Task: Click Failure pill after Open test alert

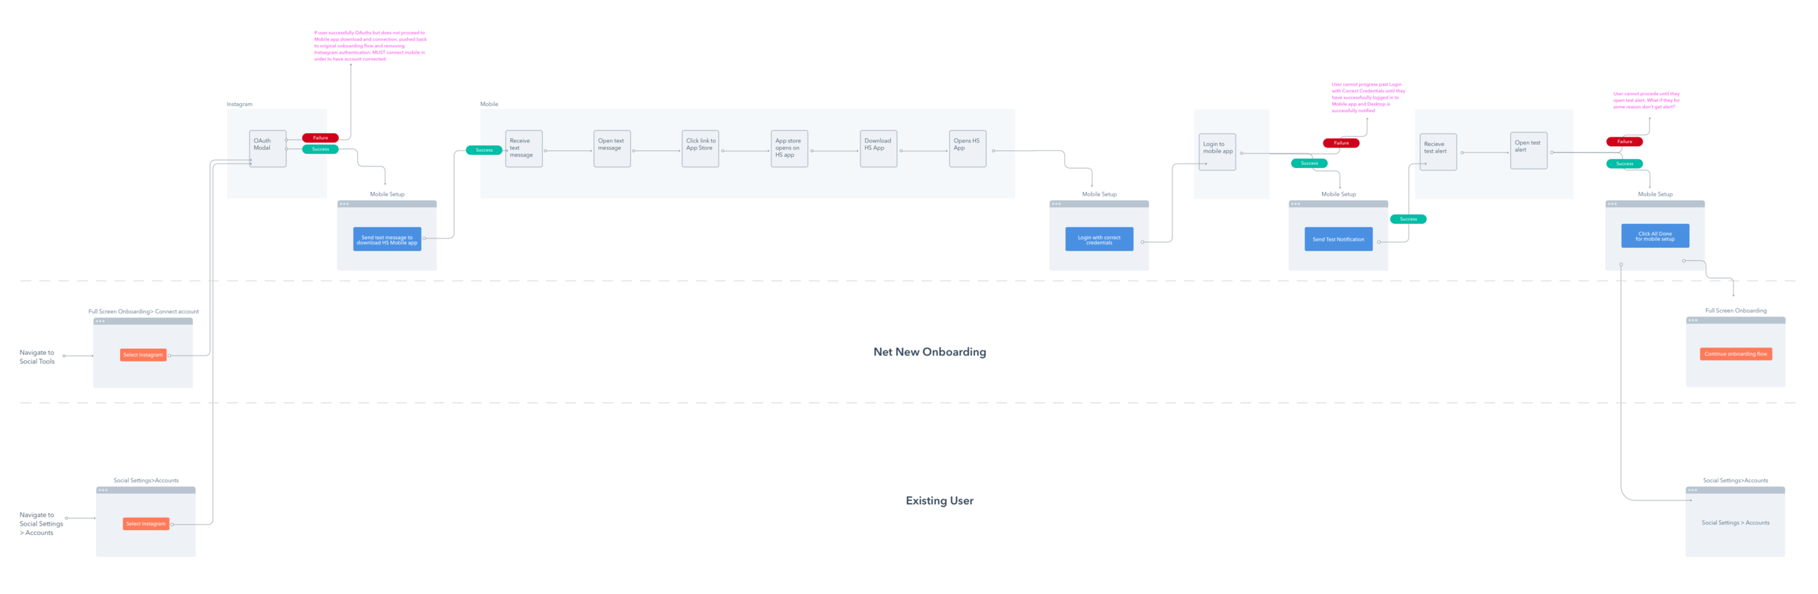Action: [x=1625, y=142]
